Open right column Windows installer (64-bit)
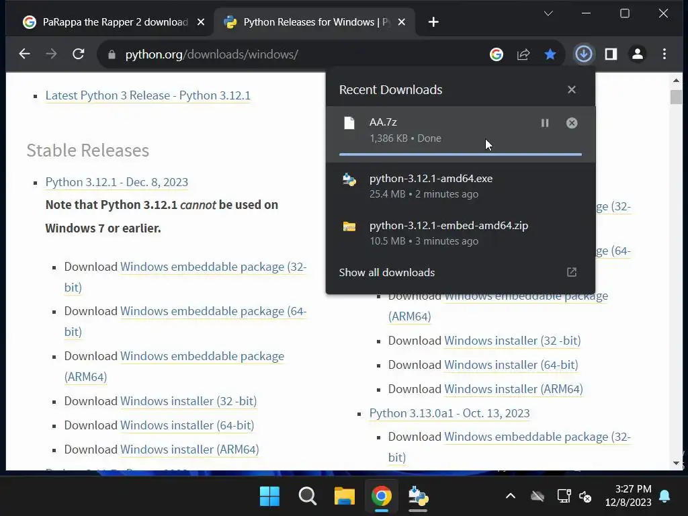 pyautogui.click(x=511, y=365)
